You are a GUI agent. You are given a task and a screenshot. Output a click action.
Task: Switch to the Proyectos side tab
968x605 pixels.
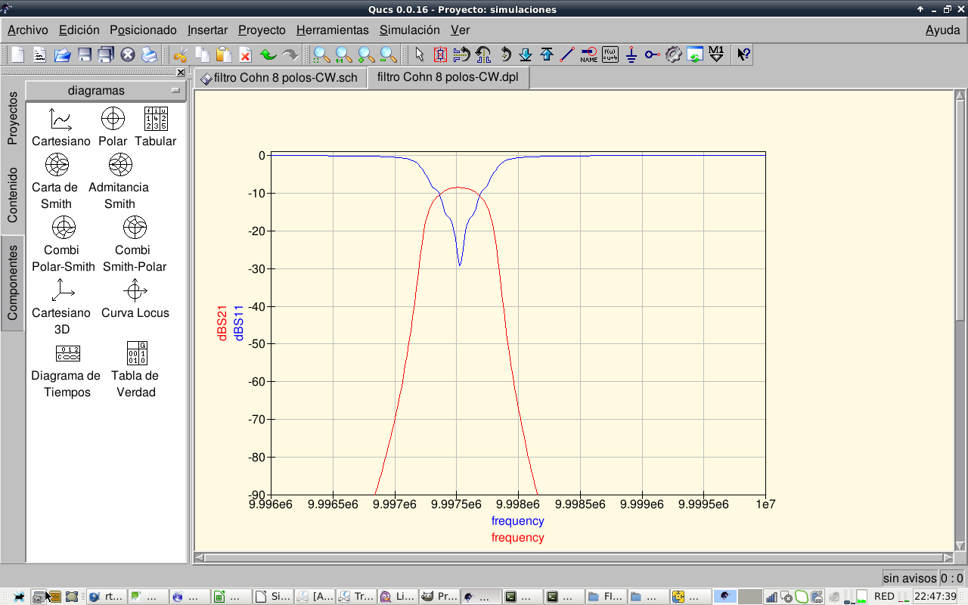coord(12,118)
